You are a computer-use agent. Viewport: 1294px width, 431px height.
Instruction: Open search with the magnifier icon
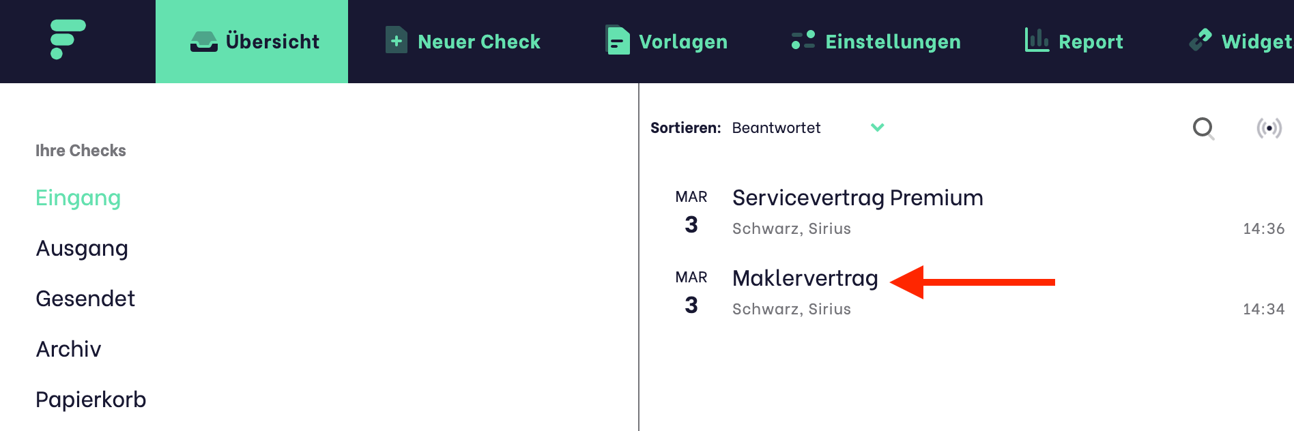coord(1203,128)
